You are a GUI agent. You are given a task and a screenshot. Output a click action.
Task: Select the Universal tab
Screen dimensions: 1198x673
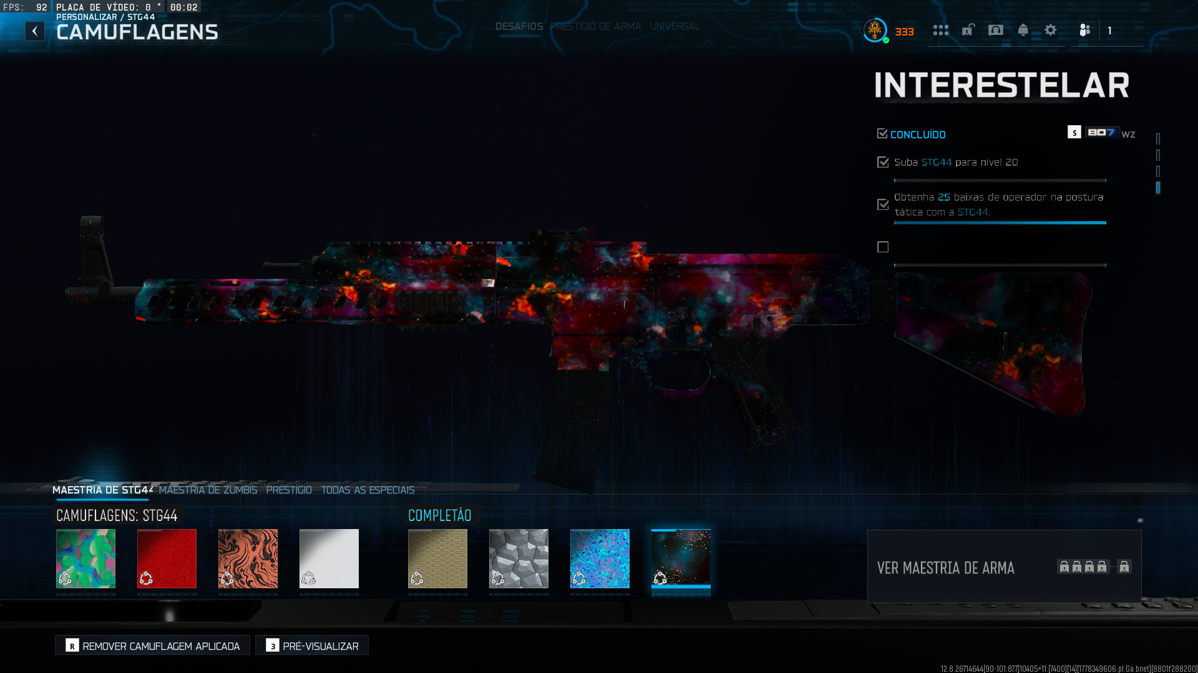(x=674, y=26)
